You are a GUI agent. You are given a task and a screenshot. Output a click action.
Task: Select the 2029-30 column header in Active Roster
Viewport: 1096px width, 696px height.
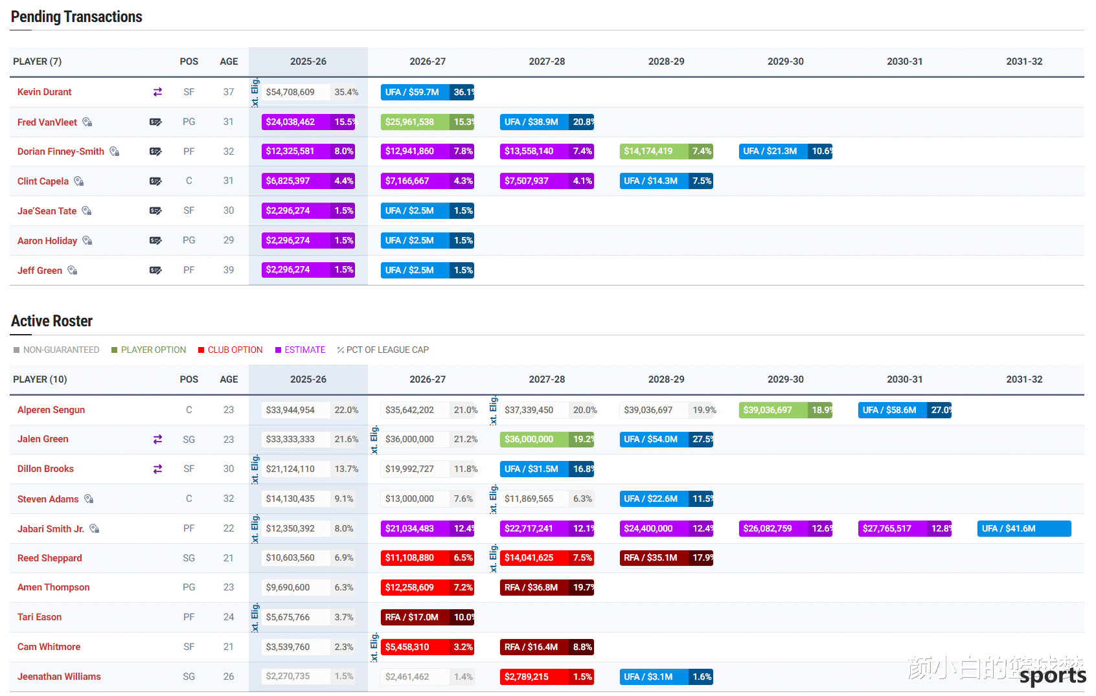pyautogui.click(x=786, y=379)
